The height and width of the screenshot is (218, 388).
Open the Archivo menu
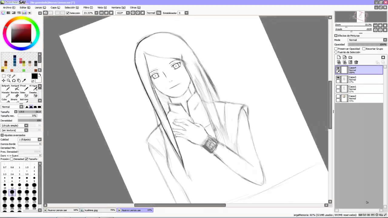(x=9, y=8)
